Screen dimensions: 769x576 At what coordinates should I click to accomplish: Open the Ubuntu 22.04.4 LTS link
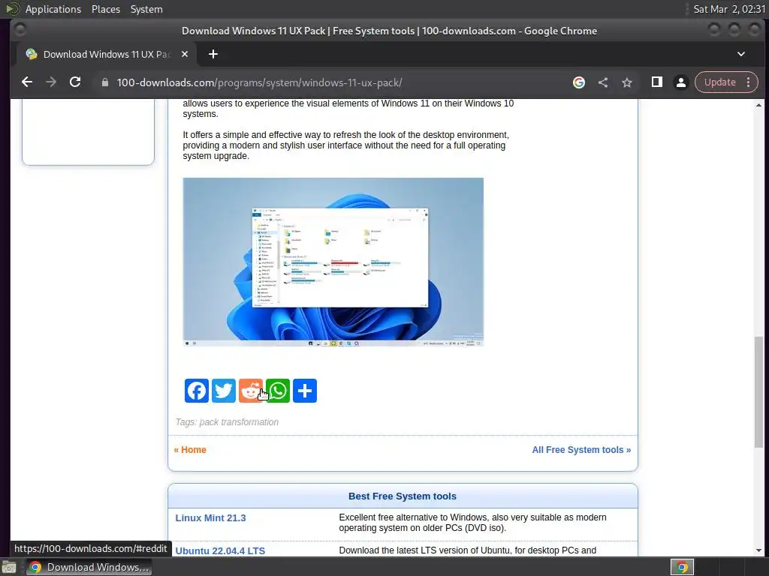[x=220, y=550]
